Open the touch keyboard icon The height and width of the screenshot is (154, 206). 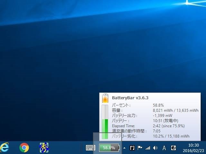click(90, 148)
